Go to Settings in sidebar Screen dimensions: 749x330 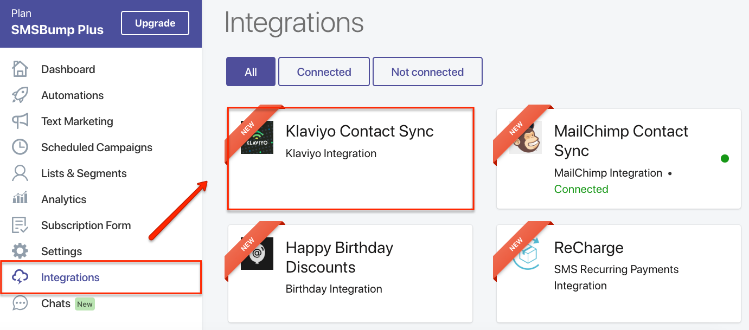click(62, 251)
